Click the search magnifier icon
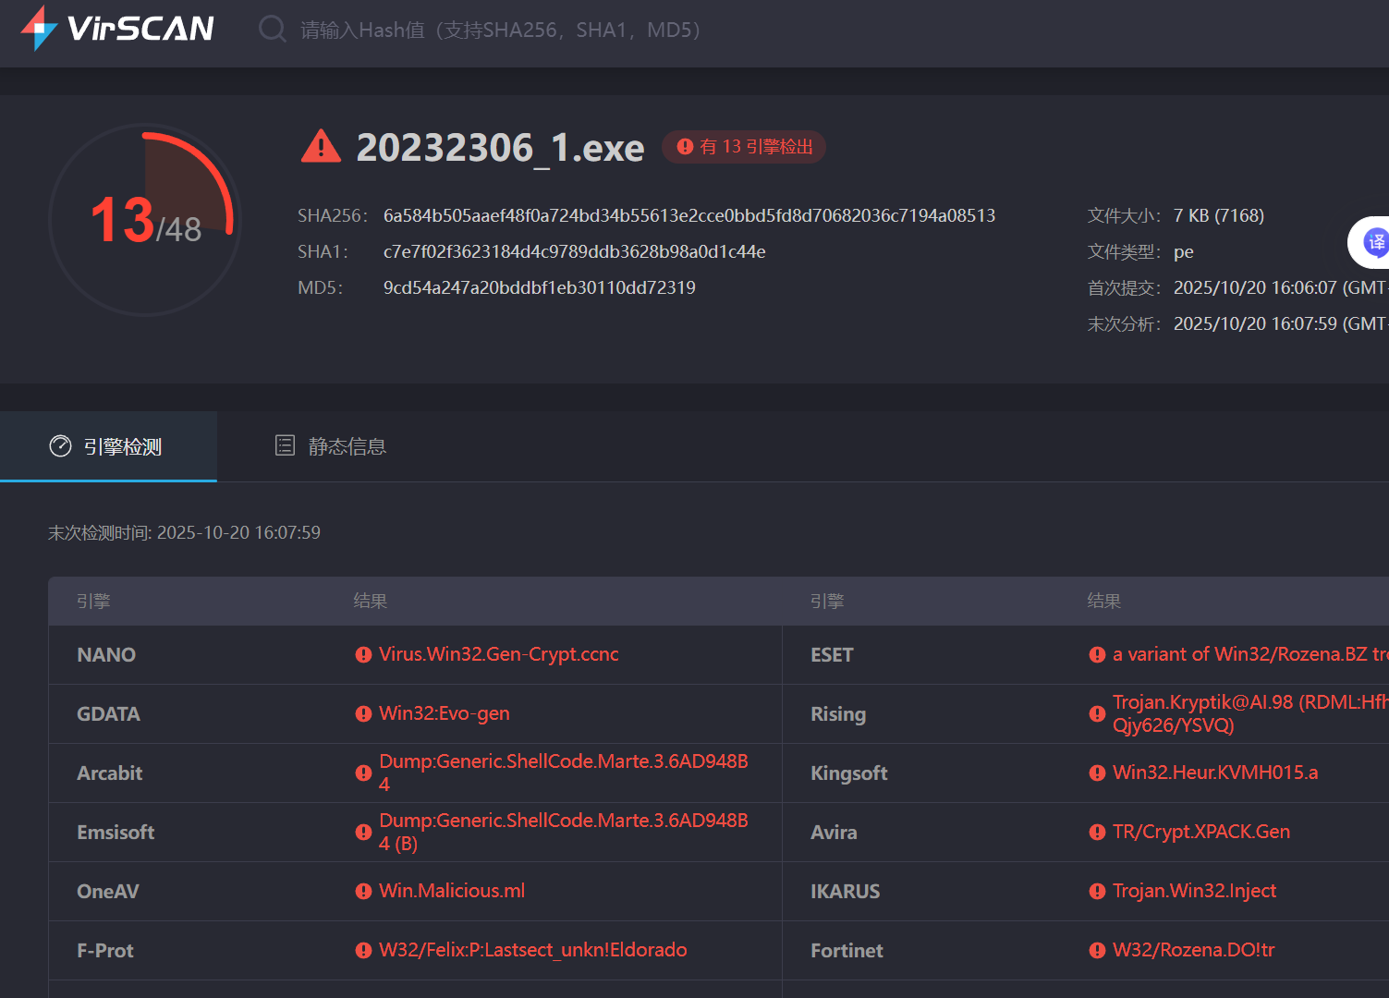Viewport: 1389px width, 998px height. pos(272,30)
